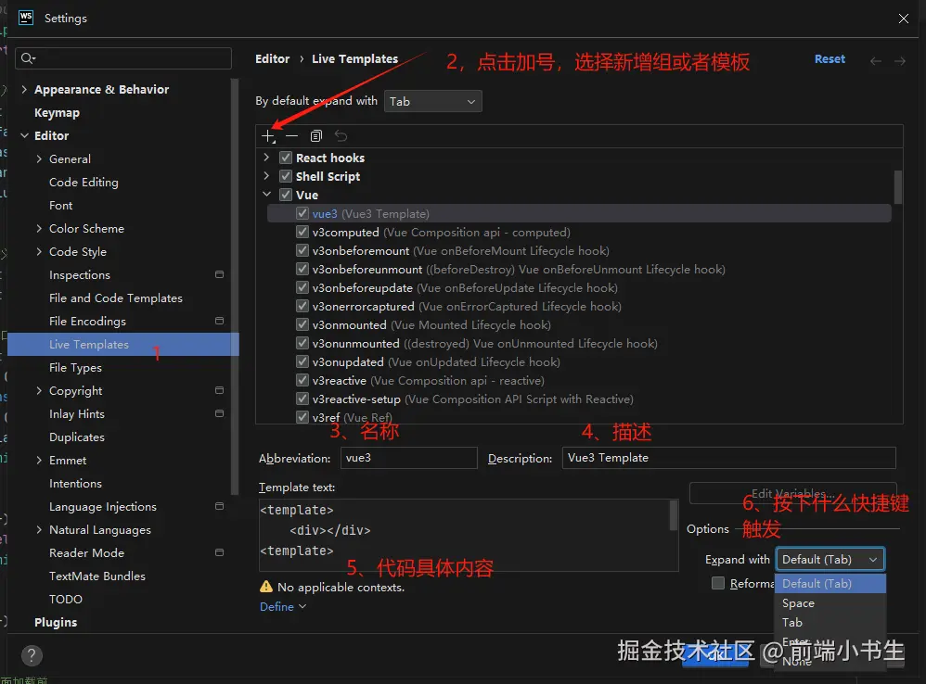Select Space in expand-with list
Image resolution: width=926 pixels, height=684 pixels.
click(830, 602)
